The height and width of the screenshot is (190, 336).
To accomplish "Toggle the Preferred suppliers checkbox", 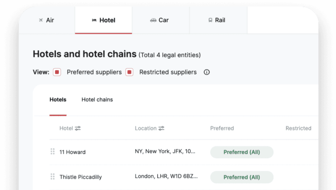I will (57, 72).
